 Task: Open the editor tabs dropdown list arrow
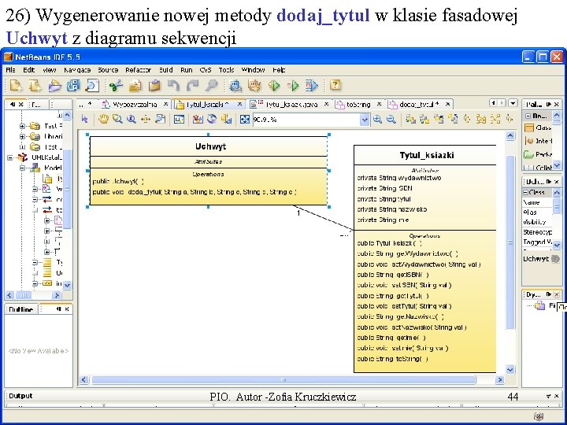513,103
